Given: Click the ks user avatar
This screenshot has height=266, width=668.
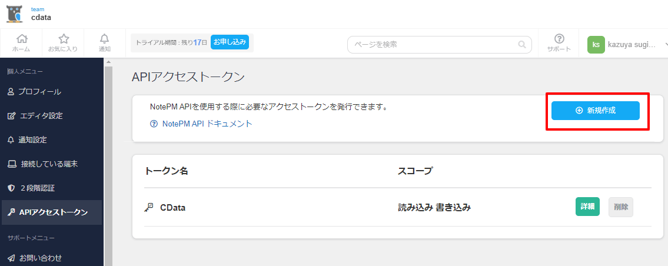Looking at the screenshot, I should (596, 45).
